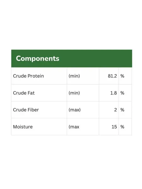Select the percent sign in Moisture row

tap(122, 127)
